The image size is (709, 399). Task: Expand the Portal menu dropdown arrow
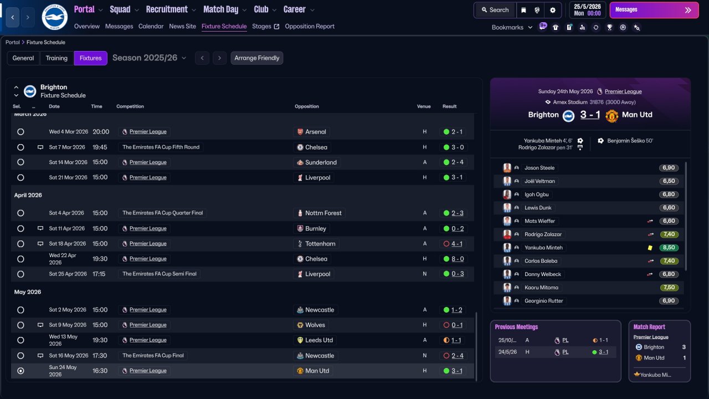[x=100, y=10]
